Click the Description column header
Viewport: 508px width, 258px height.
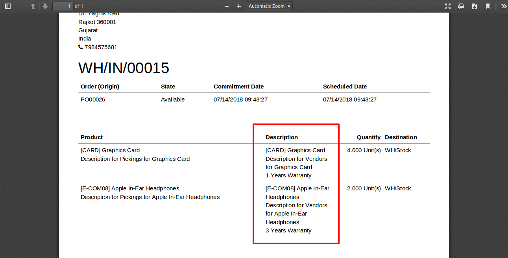click(x=282, y=137)
